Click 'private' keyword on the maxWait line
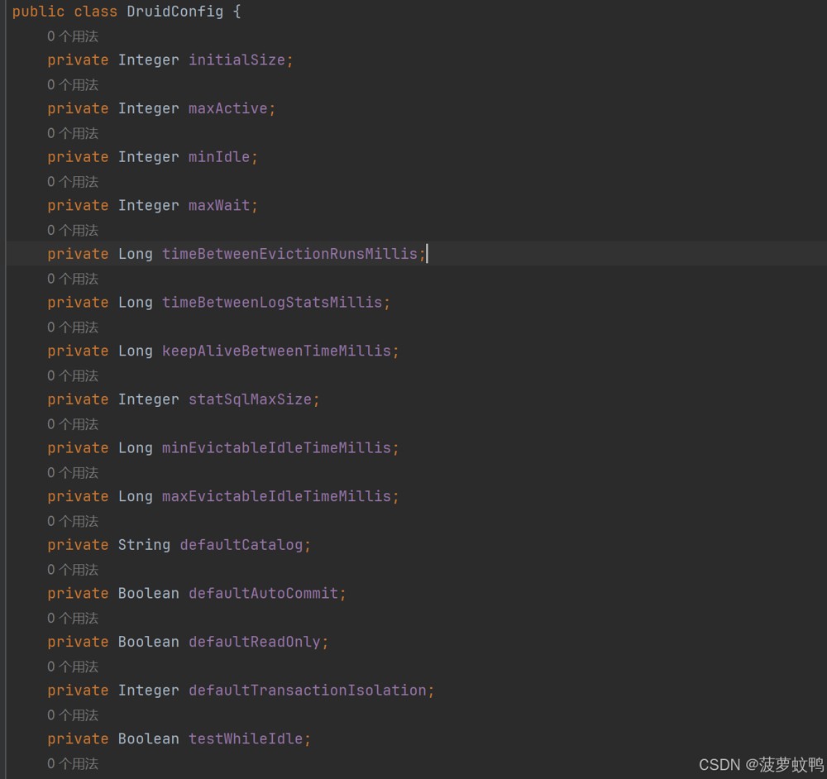 (x=78, y=206)
